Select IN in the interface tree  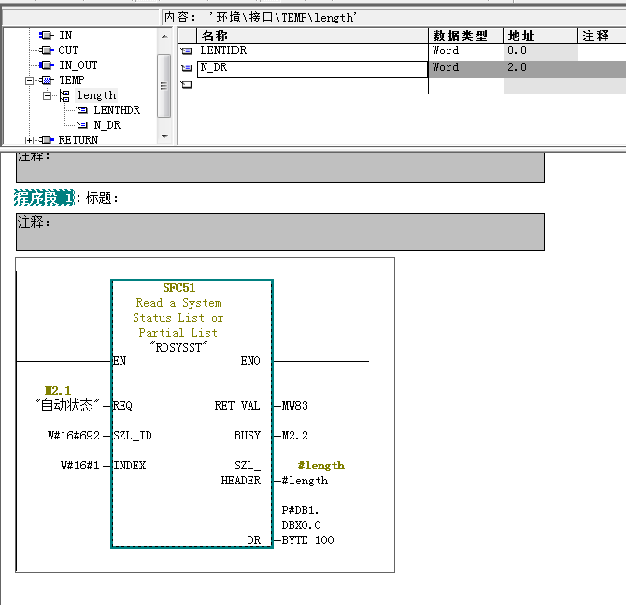(65, 36)
